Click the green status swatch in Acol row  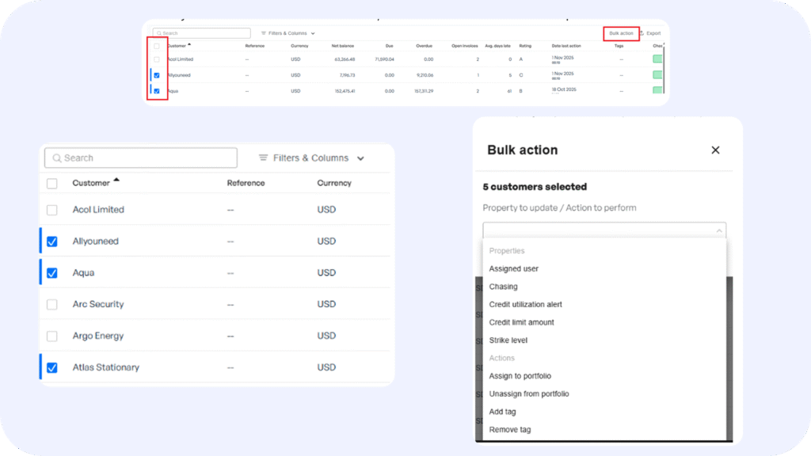[657, 59]
